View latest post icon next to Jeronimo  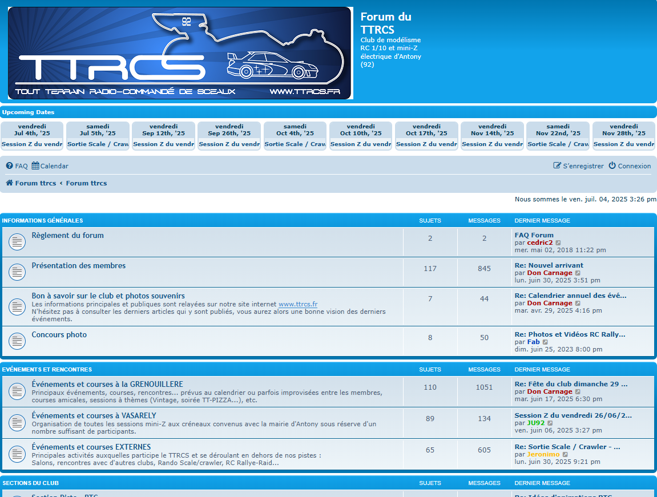(x=565, y=455)
